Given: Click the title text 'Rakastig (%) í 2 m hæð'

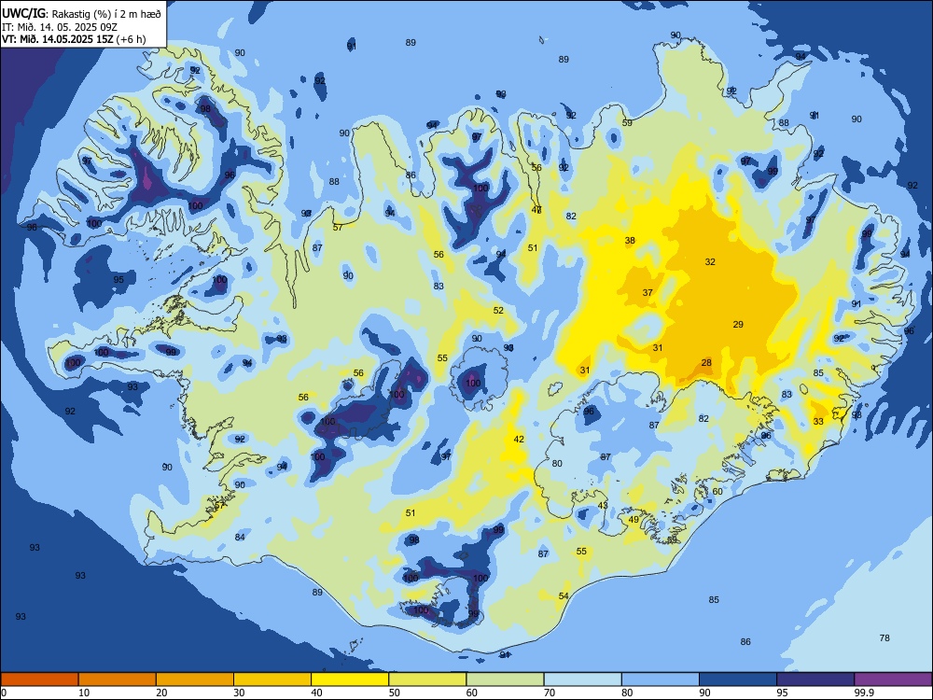Looking at the screenshot, I should (106, 14).
